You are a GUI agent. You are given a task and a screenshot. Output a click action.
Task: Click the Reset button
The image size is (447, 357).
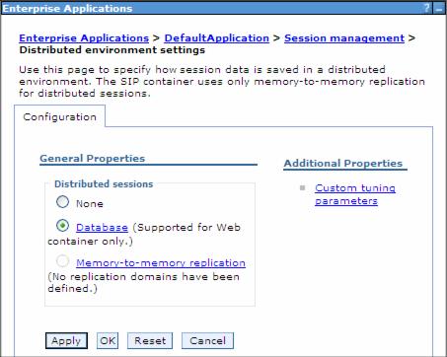click(150, 340)
